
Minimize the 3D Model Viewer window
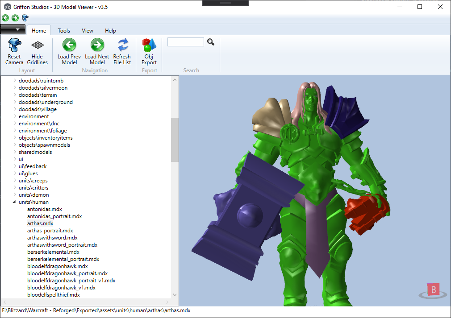click(400, 7)
